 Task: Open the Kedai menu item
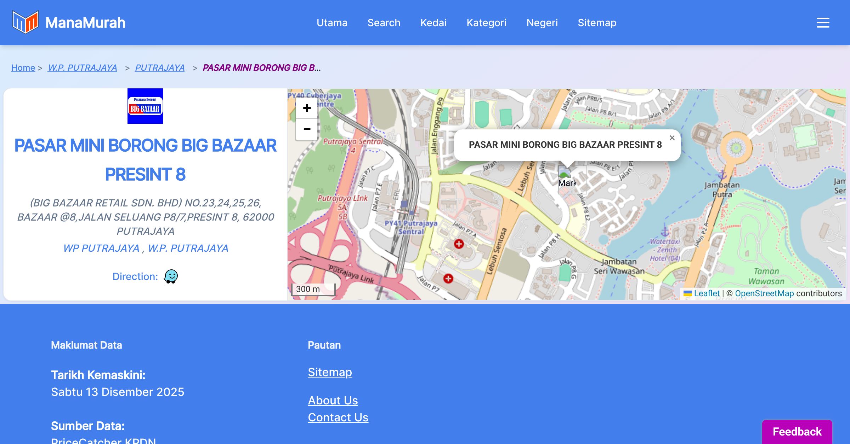433,23
